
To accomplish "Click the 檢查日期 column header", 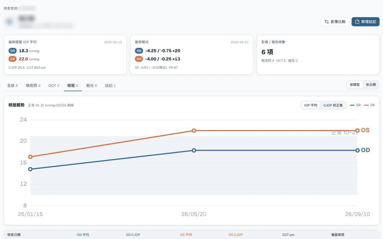I will click(14, 235).
